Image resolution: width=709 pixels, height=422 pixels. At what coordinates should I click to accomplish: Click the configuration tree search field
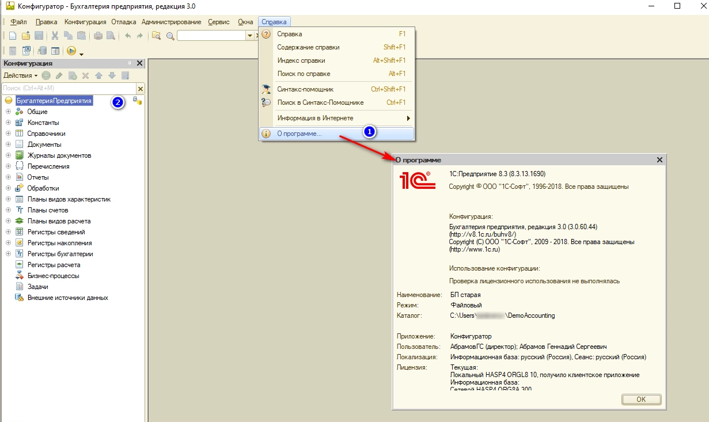pyautogui.click(x=69, y=88)
